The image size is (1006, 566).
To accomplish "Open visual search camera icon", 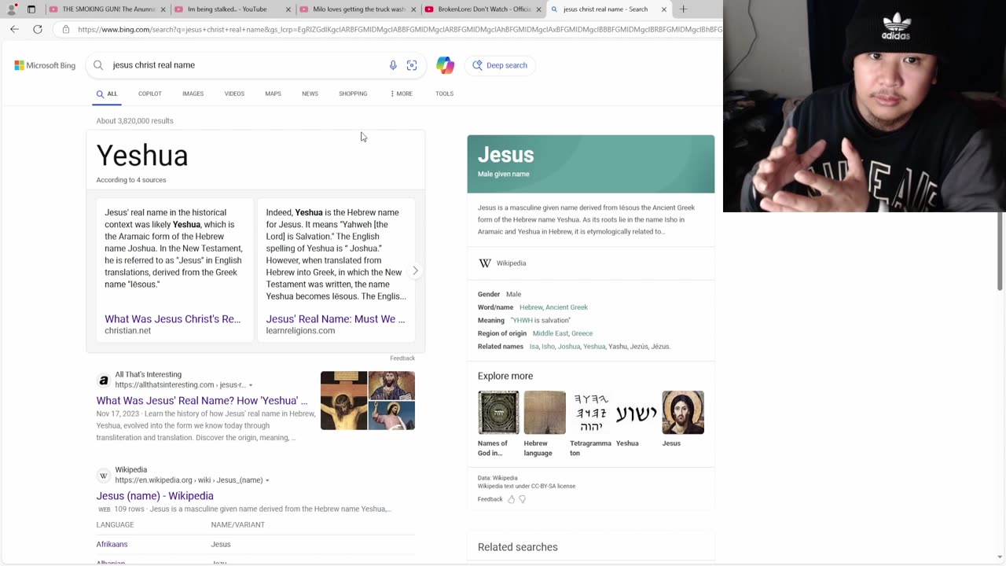I will tap(412, 65).
